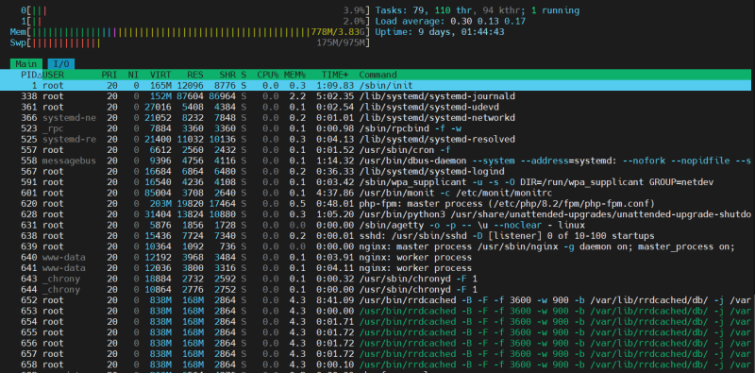Sort by the TIME+ column header
755x373 pixels.
pos(335,75)
